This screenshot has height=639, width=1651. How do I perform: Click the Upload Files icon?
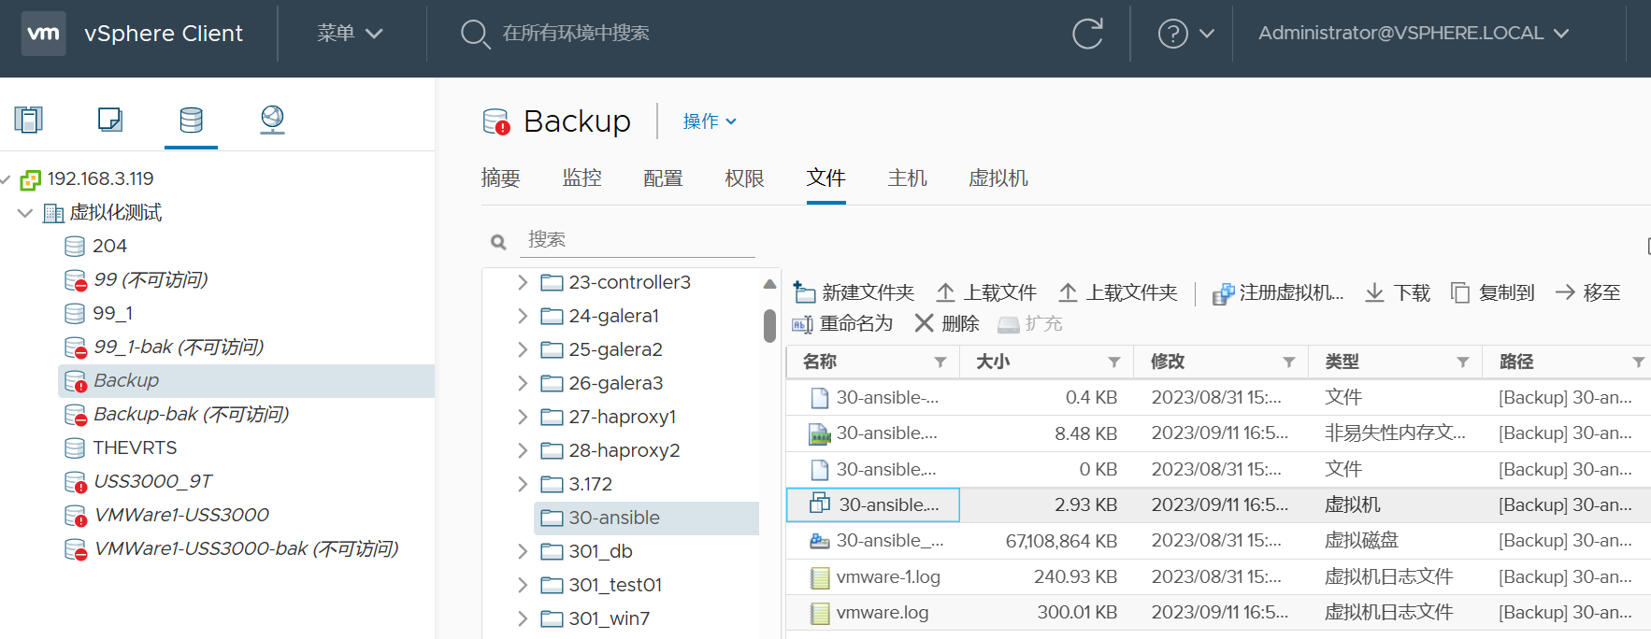(x=945, y=292)
